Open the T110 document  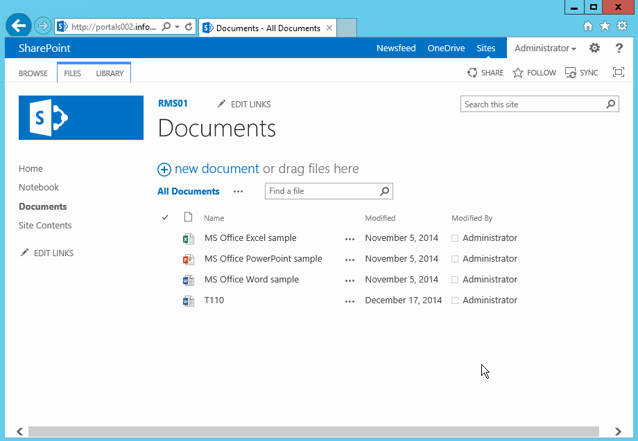pos(214,300)
